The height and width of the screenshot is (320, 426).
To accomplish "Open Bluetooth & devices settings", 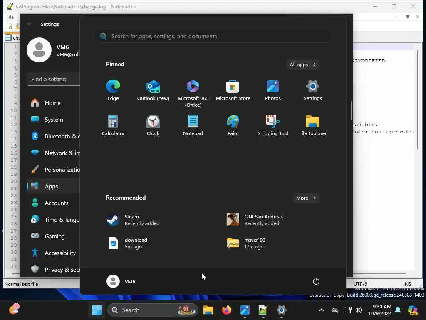I will pos(53,136).
